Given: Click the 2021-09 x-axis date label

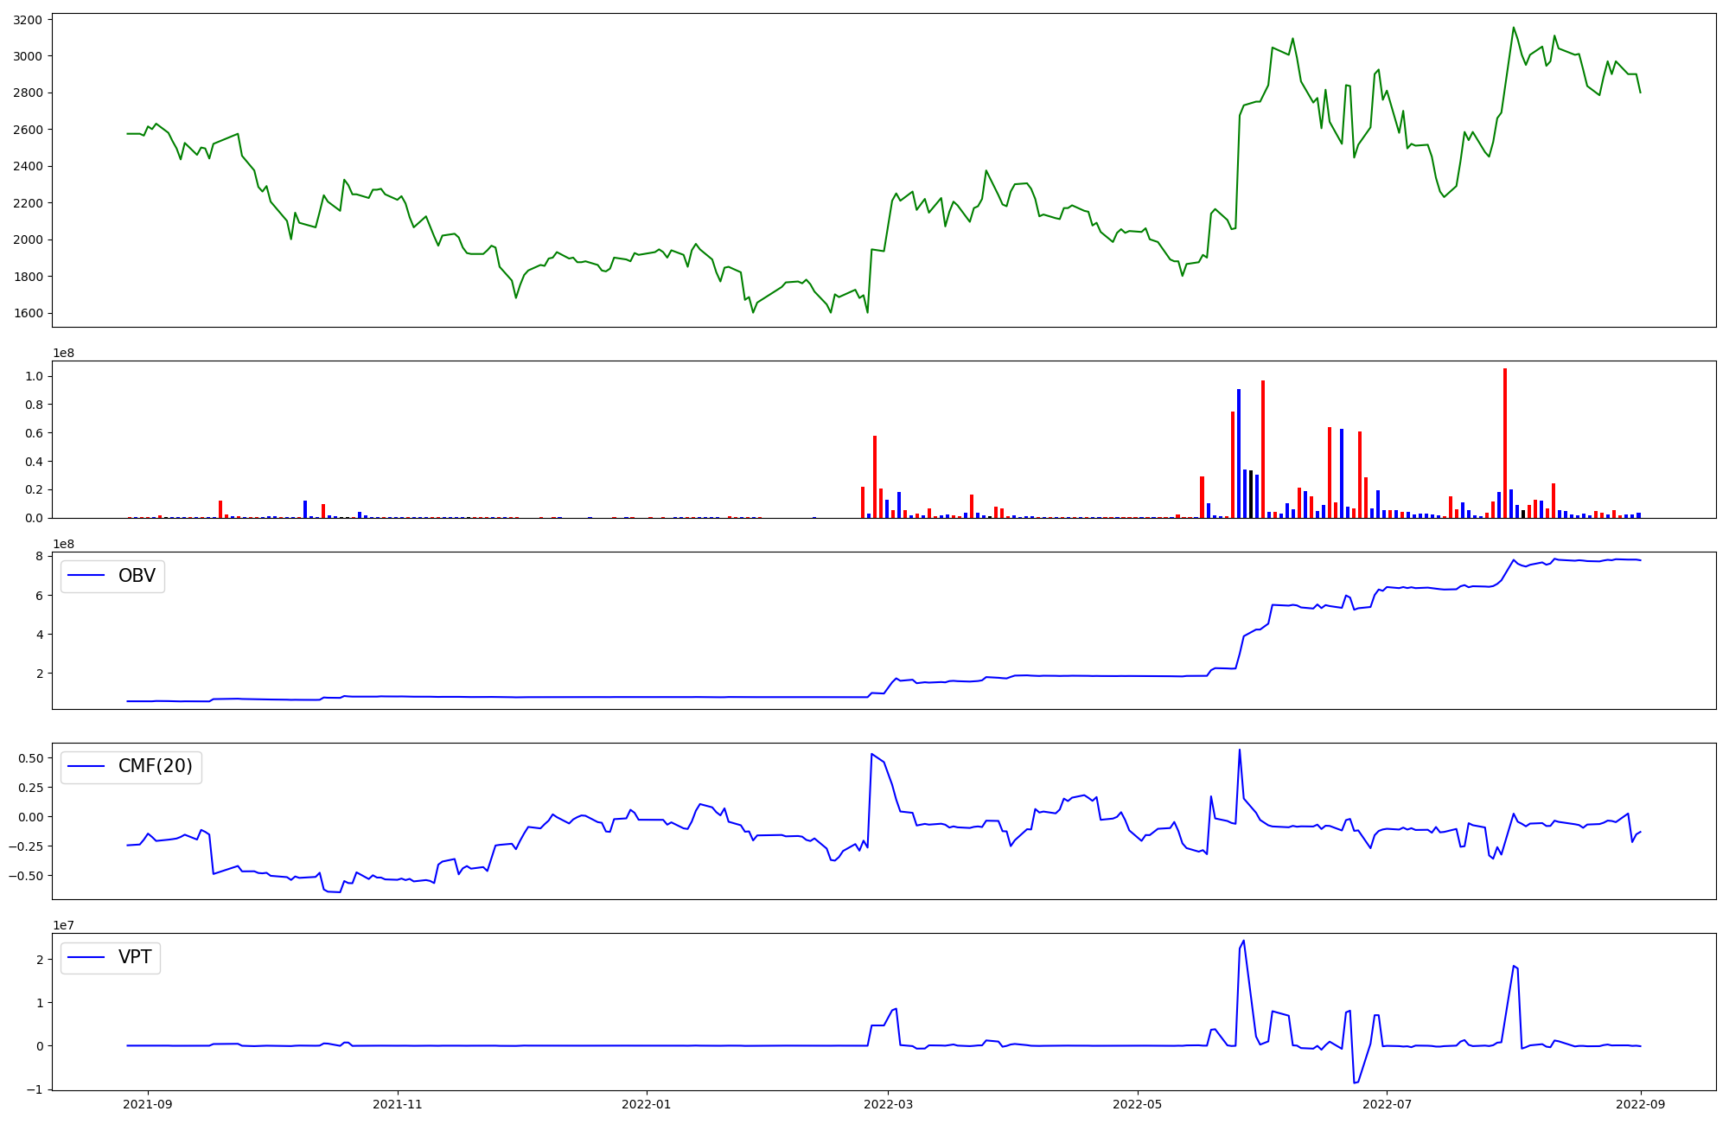Looking at the screenshot, I should coord(148,1104).
